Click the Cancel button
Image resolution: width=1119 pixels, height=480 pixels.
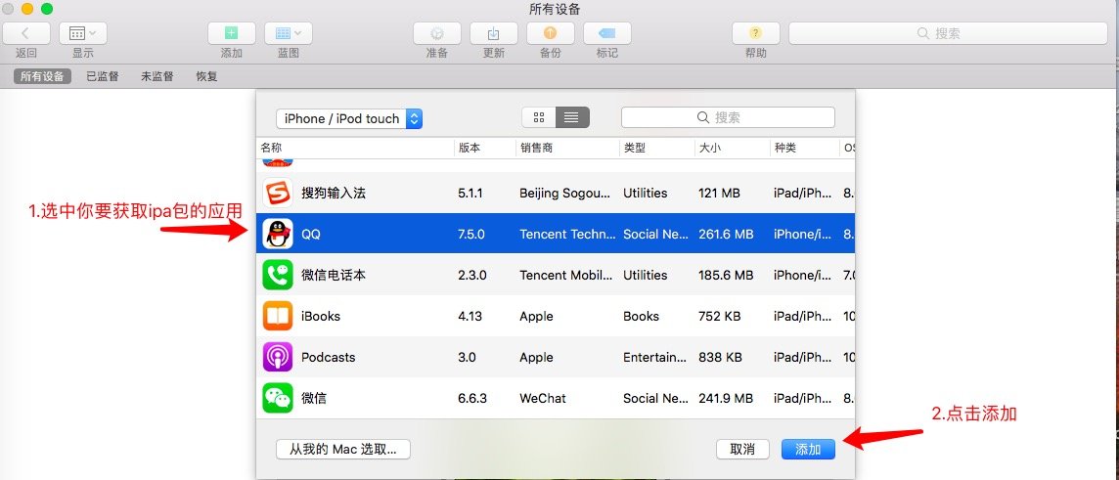pyautogui.click(x=742, y=449)
